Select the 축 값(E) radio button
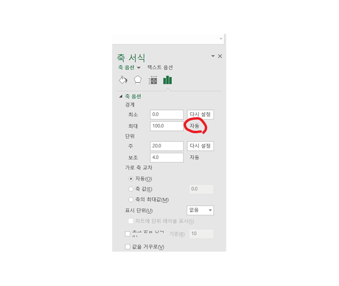Viewport: 339px width, 286px height. coord(131,189)
